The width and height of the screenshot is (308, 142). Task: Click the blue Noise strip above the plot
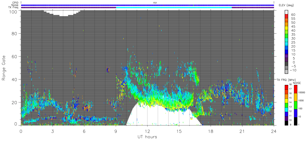[147, 5]
